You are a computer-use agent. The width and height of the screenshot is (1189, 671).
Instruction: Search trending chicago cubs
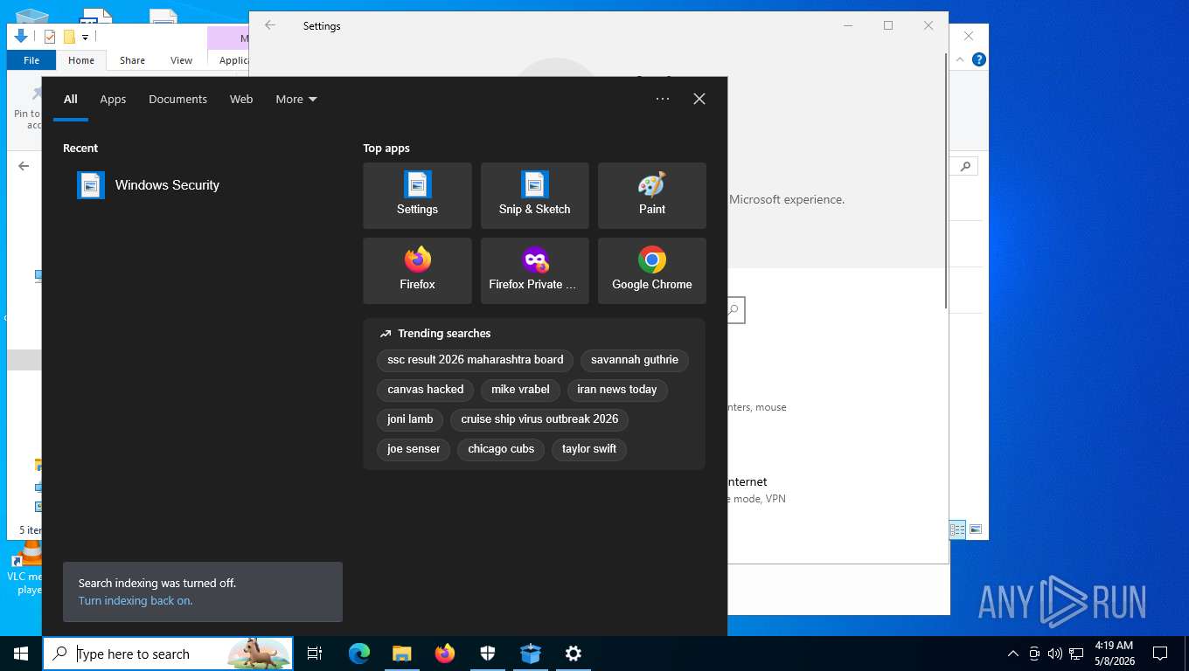click(501, 449)
